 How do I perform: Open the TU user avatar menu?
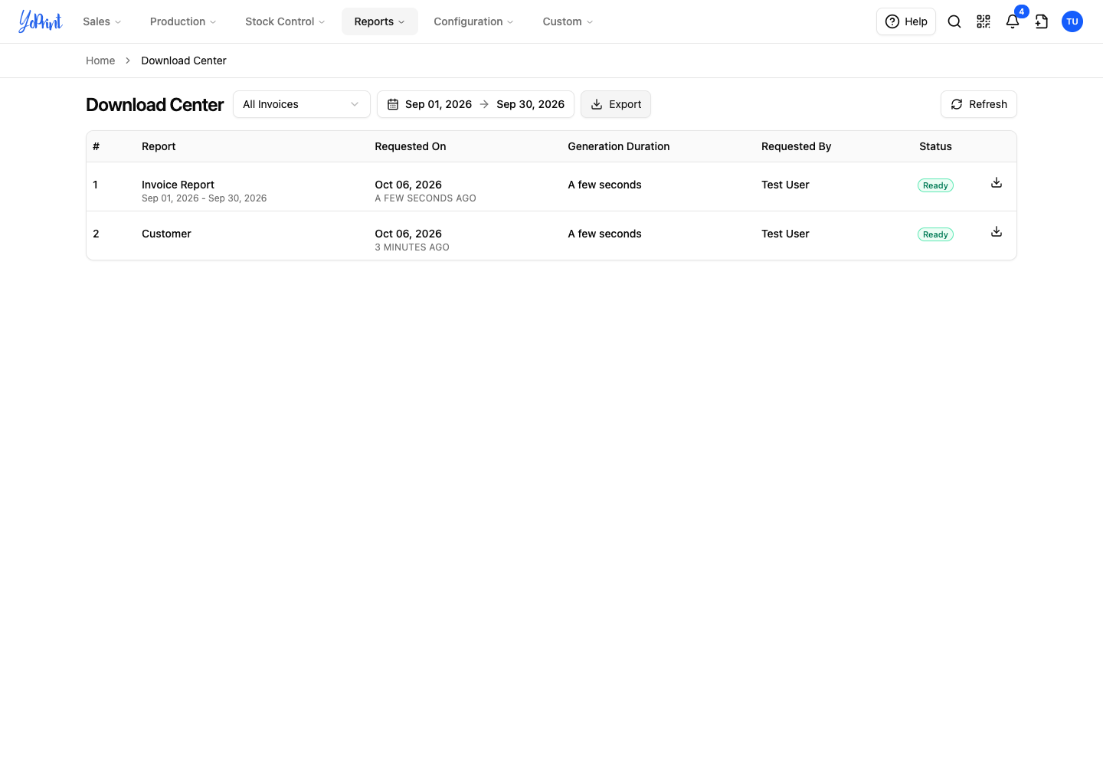pyautogui.click(x=1072, y=21)
